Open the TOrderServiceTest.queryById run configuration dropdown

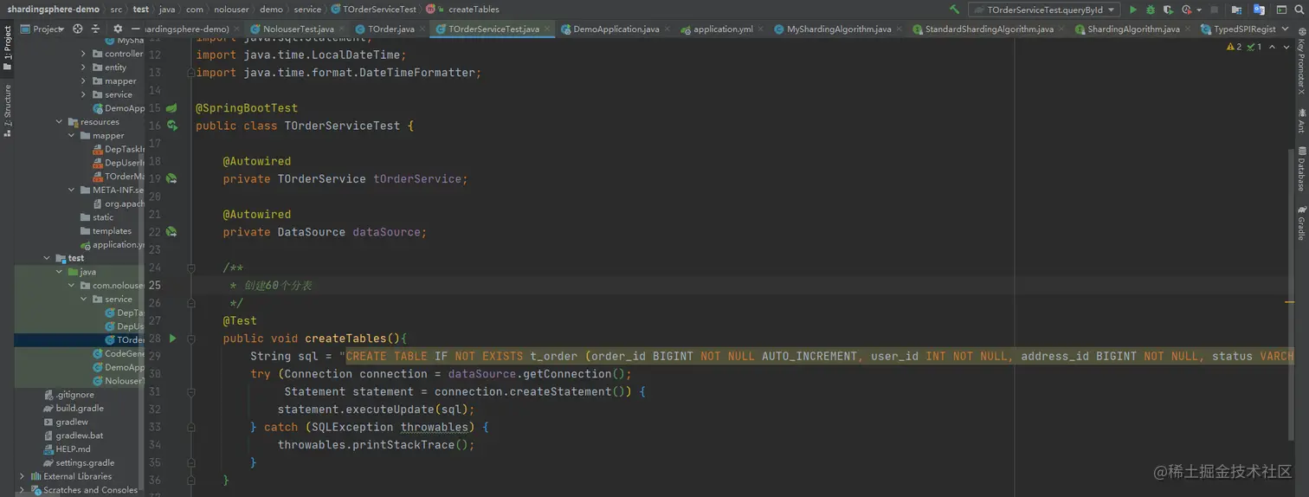pos(1044,10)
